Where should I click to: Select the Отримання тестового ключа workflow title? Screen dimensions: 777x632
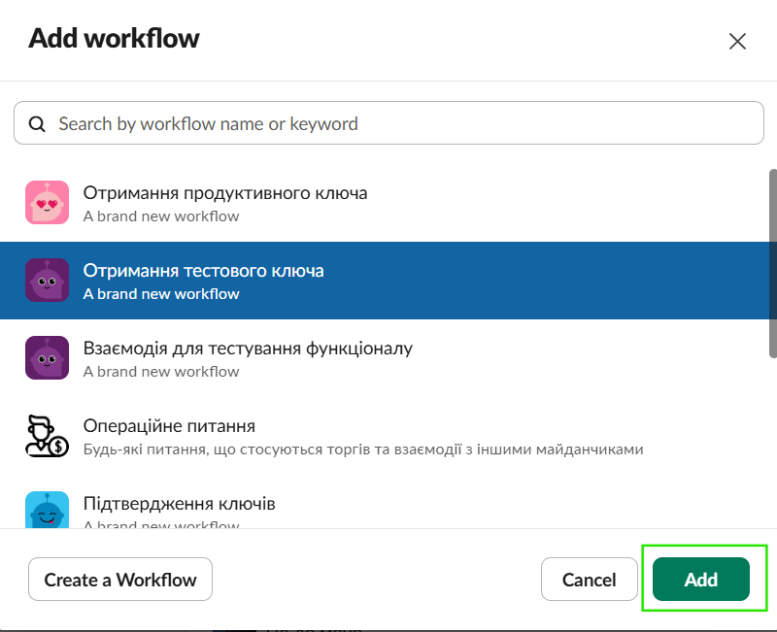pos(204,270)
